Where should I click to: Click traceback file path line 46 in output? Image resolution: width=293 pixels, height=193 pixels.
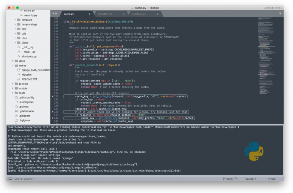click(x=78, y=152)
